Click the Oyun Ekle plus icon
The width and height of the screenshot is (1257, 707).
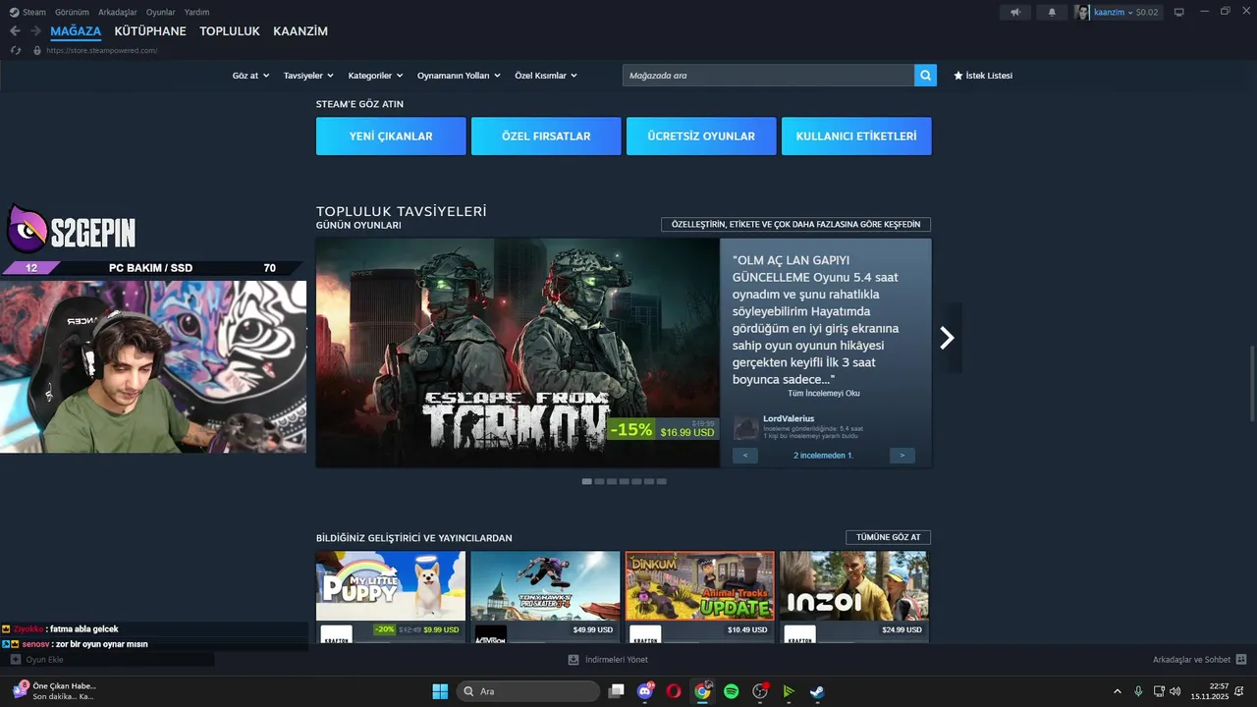15,660
